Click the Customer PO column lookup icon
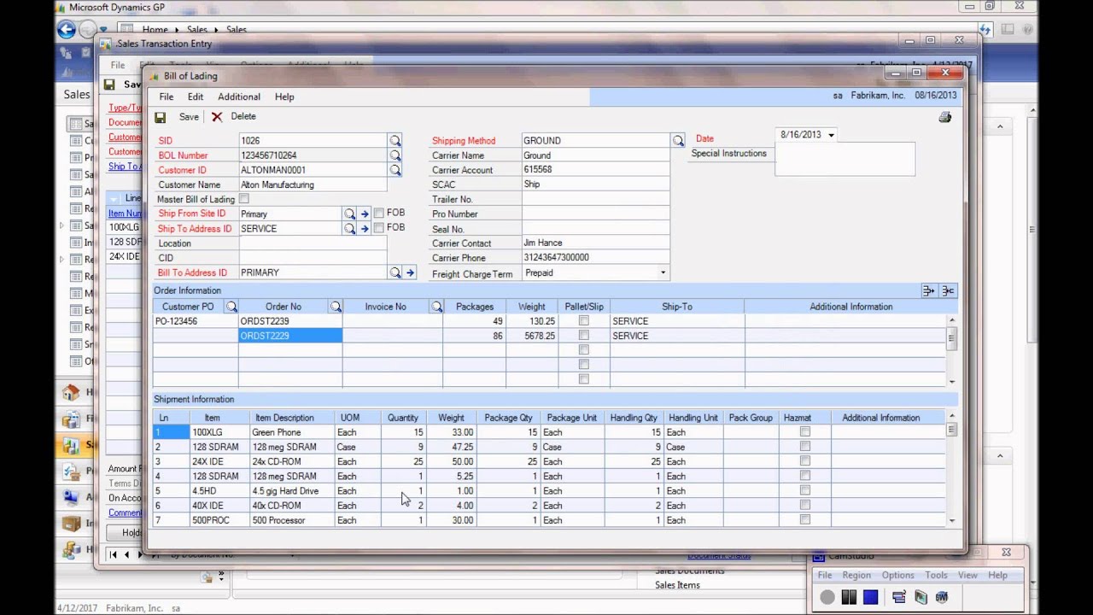 point(231,307)
